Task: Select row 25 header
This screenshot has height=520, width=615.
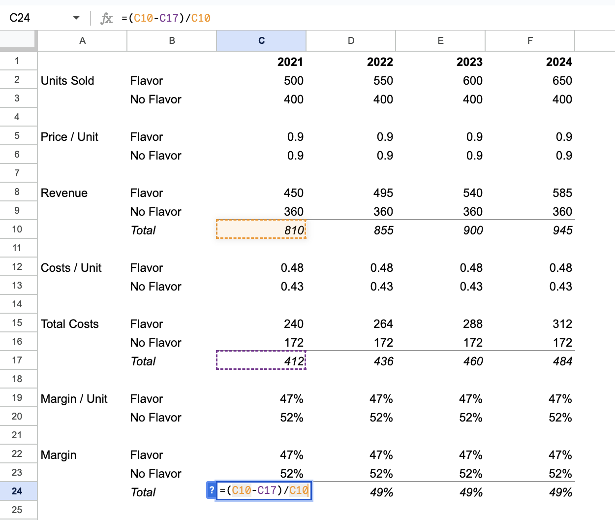Action: [x=18, y=510]
